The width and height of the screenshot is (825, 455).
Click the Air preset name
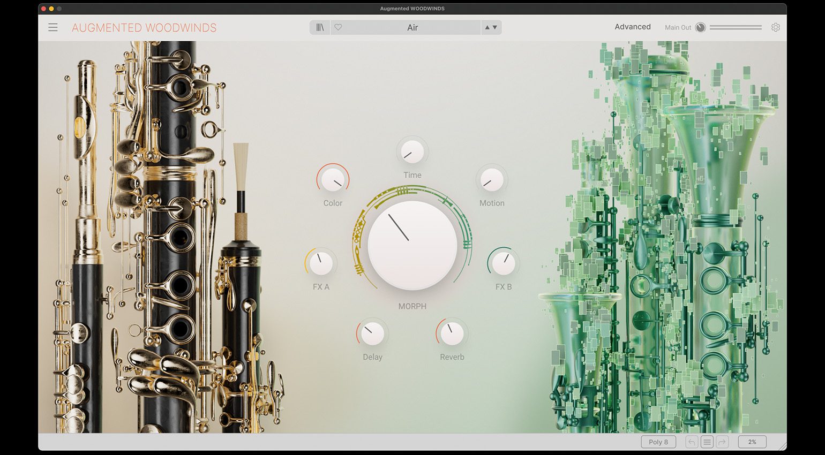point(412,27)
